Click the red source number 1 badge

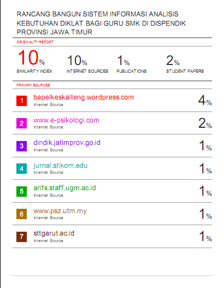21,101
